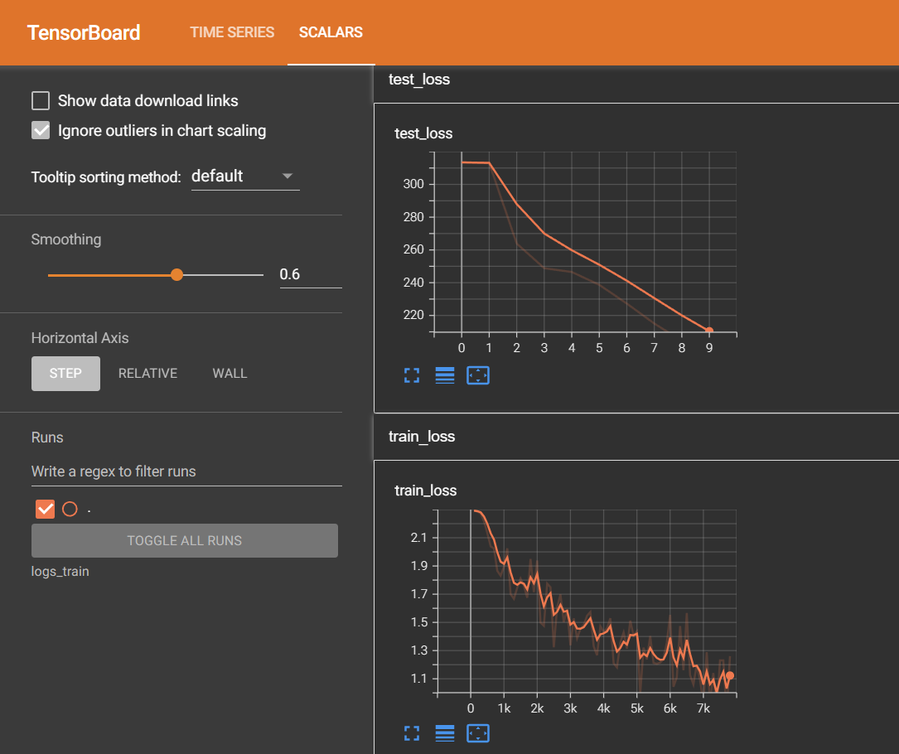Image resolution: width=899 pixels, height=754 pixels.
Task: Click the Smoothing slider handle
Action: point(177,274)
